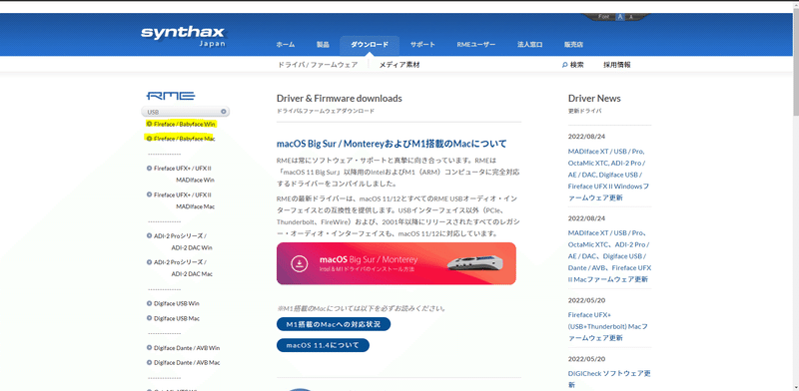
Task: Click the M1搭載のMacへの対応状況 button
Action: point(334,324)
